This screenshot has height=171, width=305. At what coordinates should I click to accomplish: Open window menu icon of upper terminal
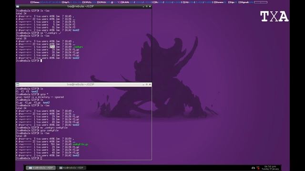(18, 6)
